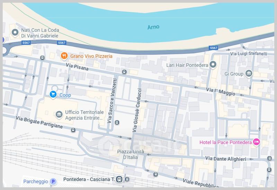
Task: Click the Grano Vivo Pizzeria text label
Action: click(x=91, y=56)
